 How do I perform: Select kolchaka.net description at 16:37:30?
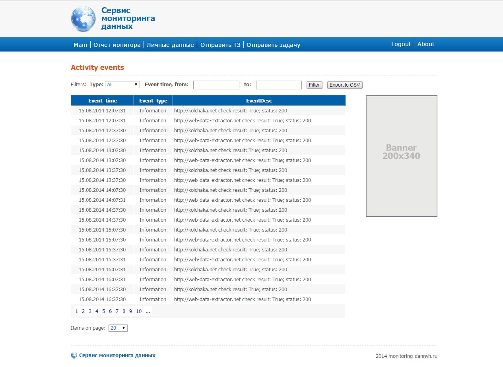tap(231, 290)
